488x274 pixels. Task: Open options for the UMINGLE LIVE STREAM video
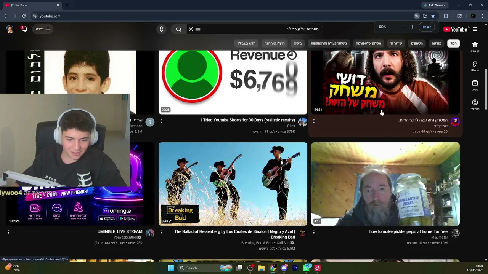(x=8, y=232)
